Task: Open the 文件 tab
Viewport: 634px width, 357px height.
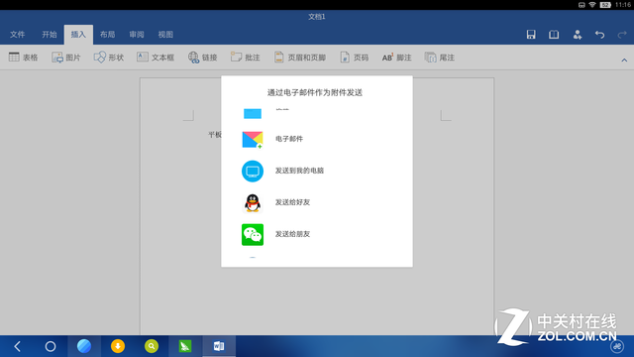Action: [17, 35]
